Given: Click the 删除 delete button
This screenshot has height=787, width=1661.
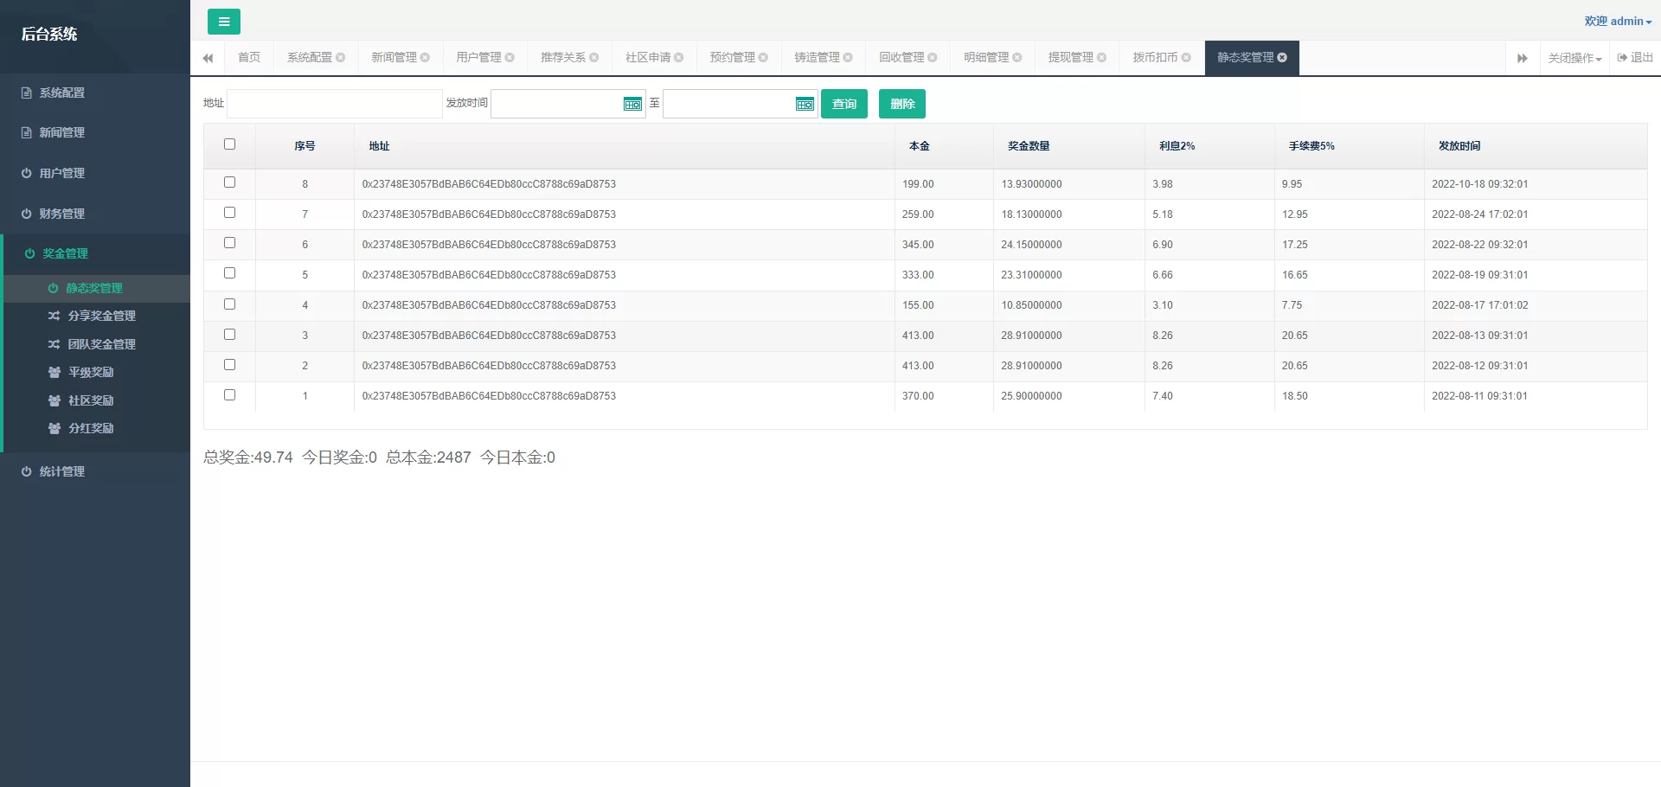Looking at the screenshot, I should point(901,105).
